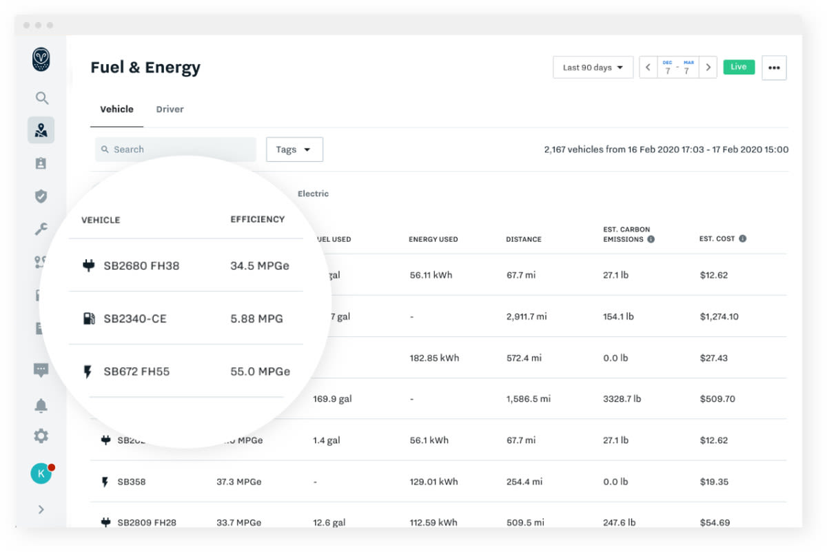Open vehicle SB358
This screenshot has width=827, height=552.
pos(132,482)
